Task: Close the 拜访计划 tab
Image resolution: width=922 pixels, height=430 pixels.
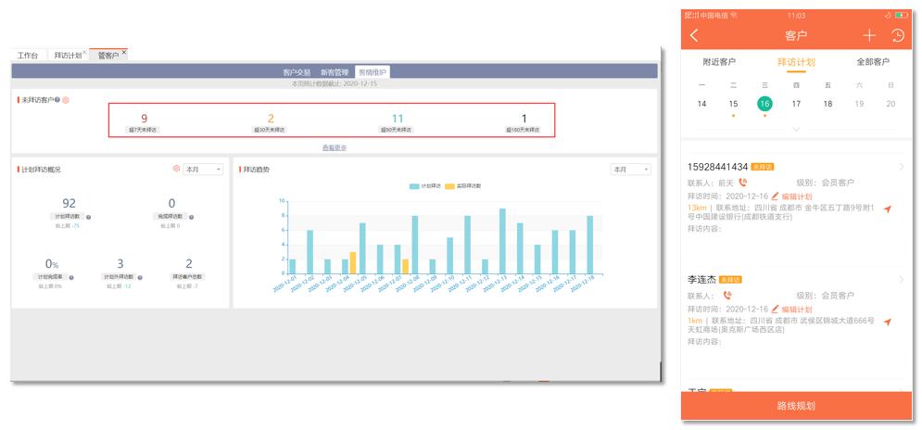Action: [x=84, y=52]
